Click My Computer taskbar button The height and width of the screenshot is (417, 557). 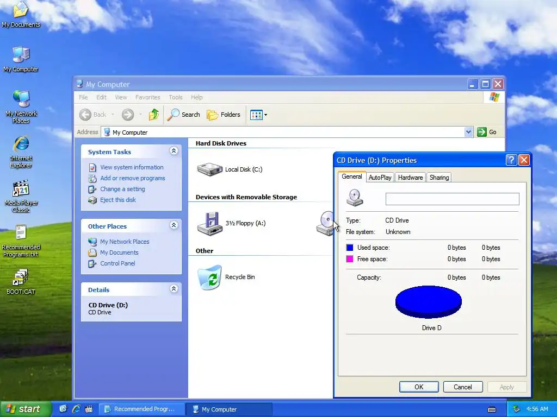coord(229,409)
